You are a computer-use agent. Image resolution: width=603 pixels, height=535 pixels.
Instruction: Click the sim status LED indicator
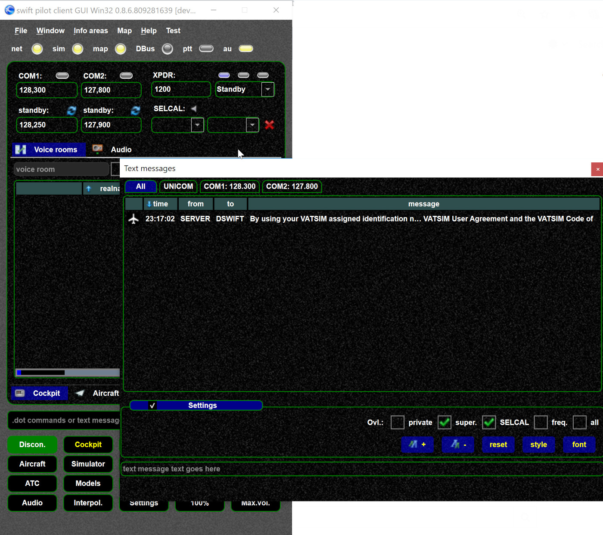pos(78,49)
